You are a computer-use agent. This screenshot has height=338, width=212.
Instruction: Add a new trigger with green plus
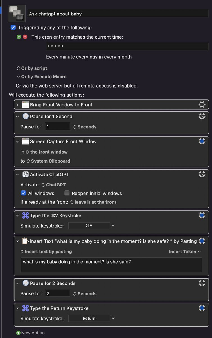[x=19, y=37]
